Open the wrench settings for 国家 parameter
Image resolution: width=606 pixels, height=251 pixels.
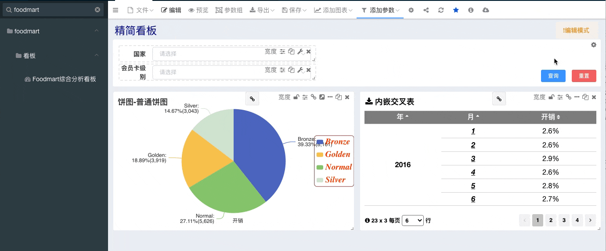[300, 52]
